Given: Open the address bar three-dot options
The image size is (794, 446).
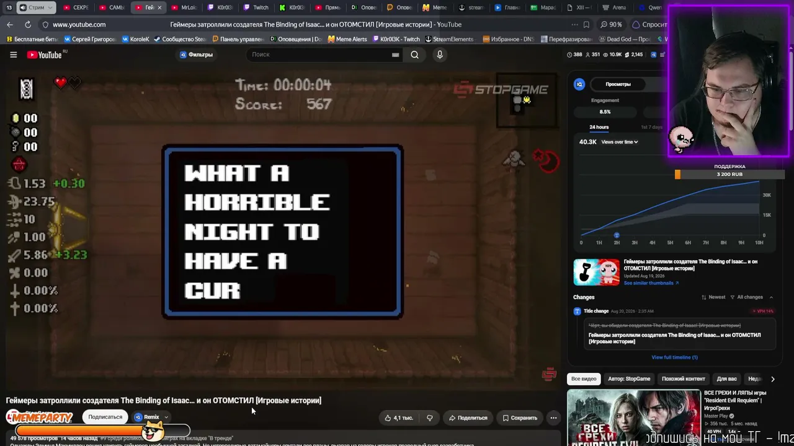Looking at the screenshot, I should click(574, 25).
